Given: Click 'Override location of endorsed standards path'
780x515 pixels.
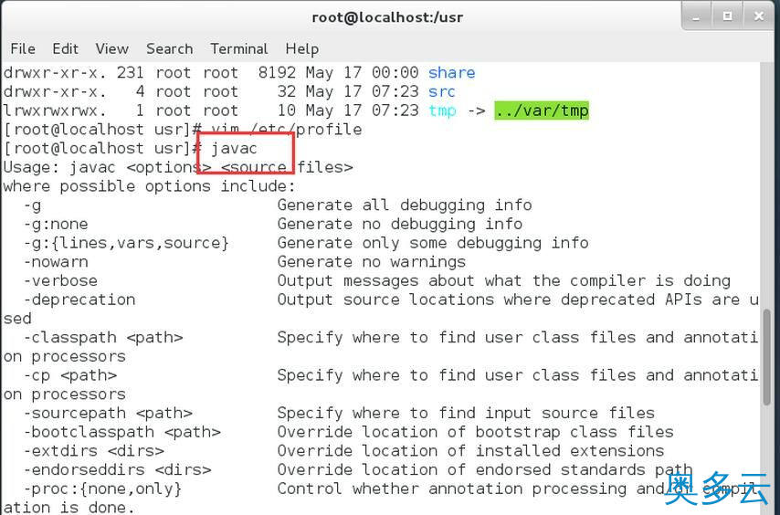Looking at the screenshot, I should [485, 469].
